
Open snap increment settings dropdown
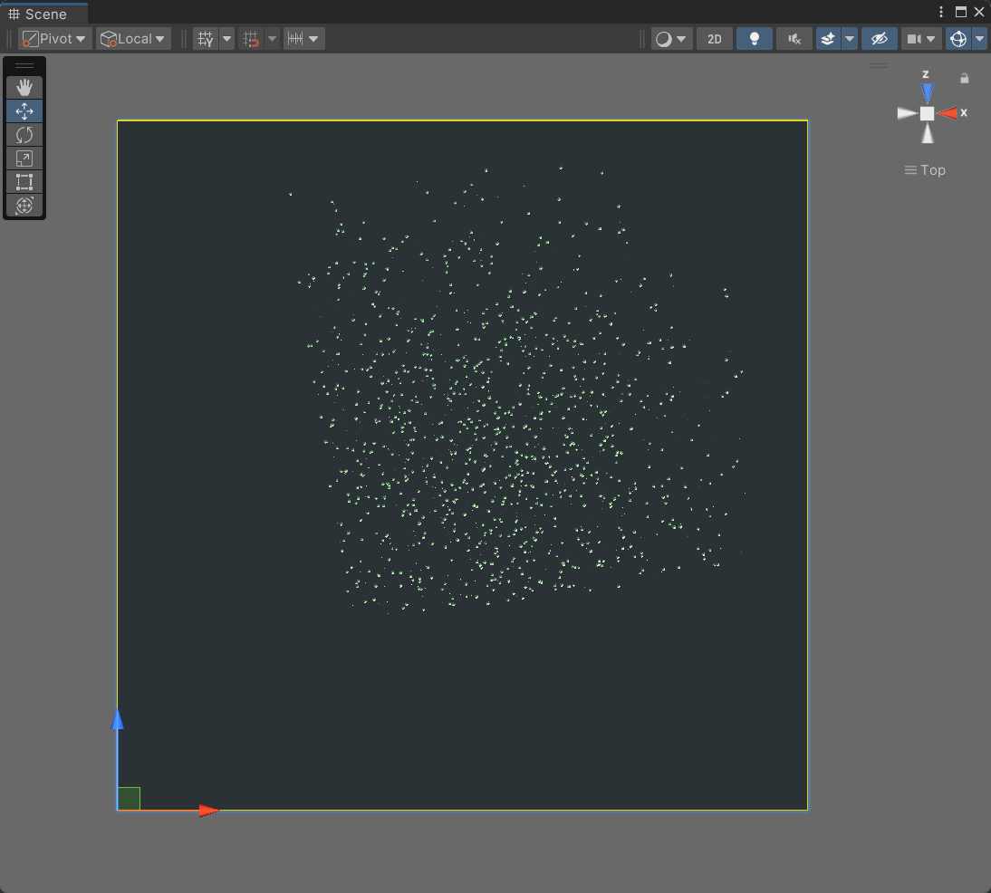(x=304, y=39)
